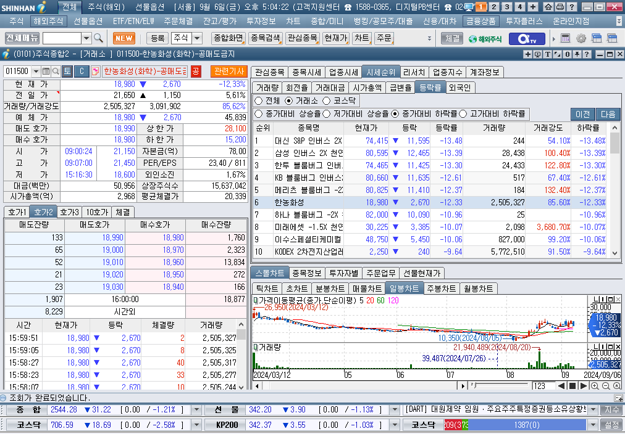Select 종가대비 상승율 radio option

(258, 114)
